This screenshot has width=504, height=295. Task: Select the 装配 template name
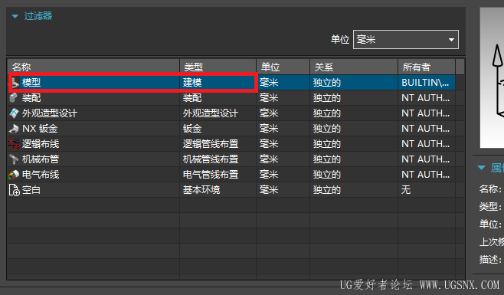tap(31, 98)
